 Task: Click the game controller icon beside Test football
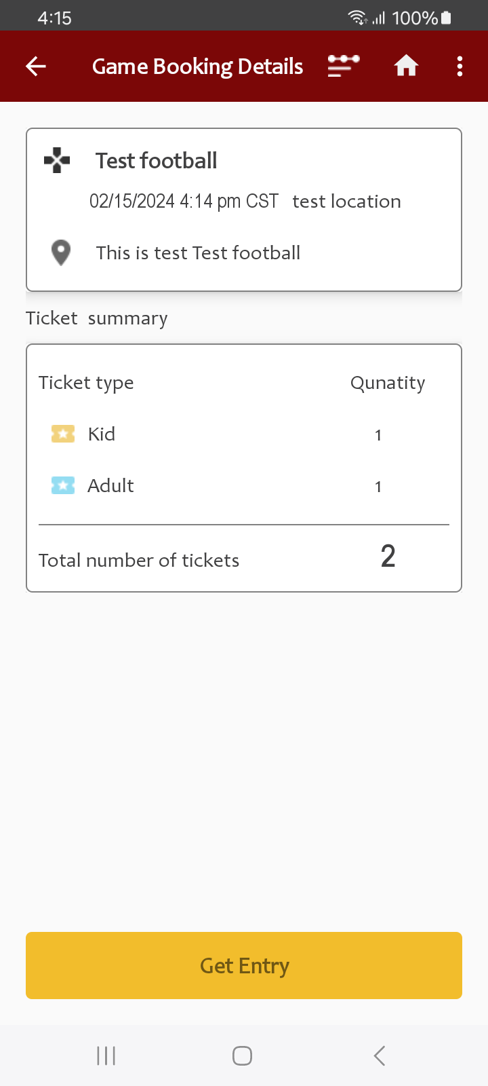57,161
